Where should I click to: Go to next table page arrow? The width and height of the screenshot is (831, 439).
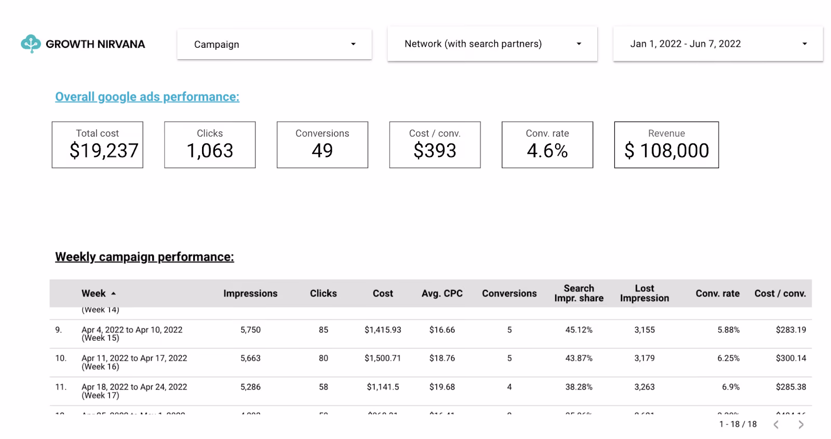pos(801,424)
